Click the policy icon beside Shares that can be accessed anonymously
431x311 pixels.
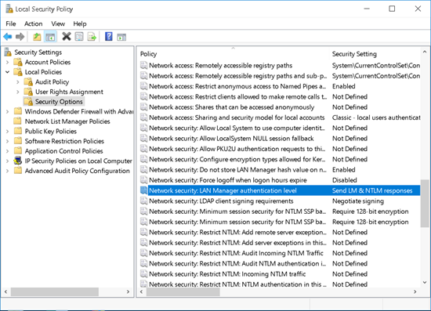(143, 107)
